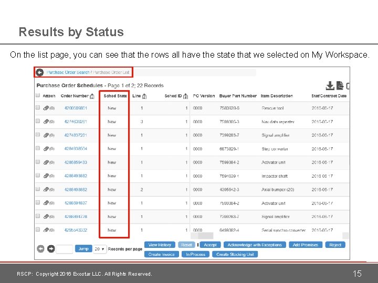Tick the checkbox for order 4274837281
Viewport: 378px width, 283px height.
(38, 135)
